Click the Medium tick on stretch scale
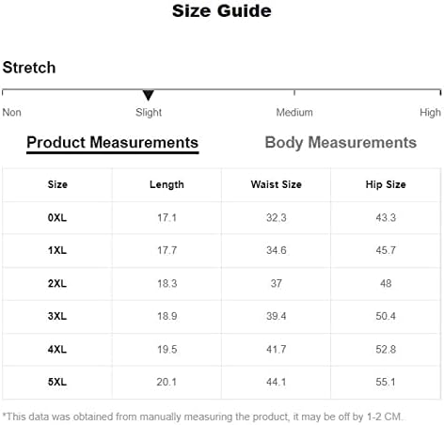The height and width of the screenshot is (425, 444). (x=294, y=92)
